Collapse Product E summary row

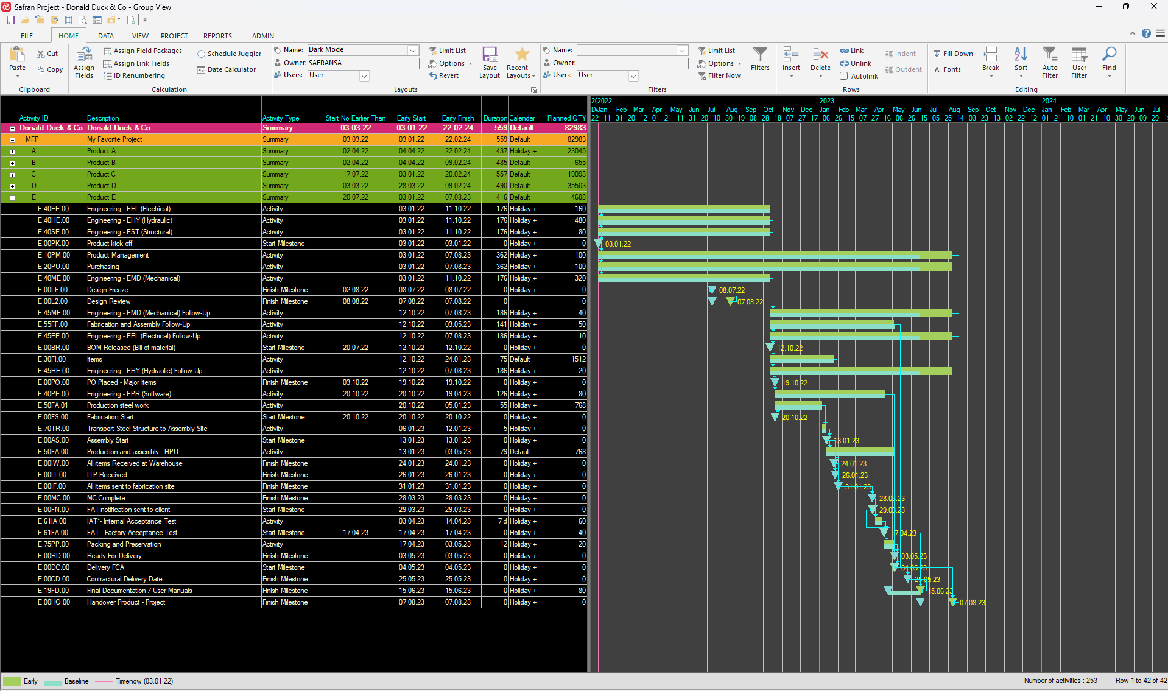(x=12, y=198)
